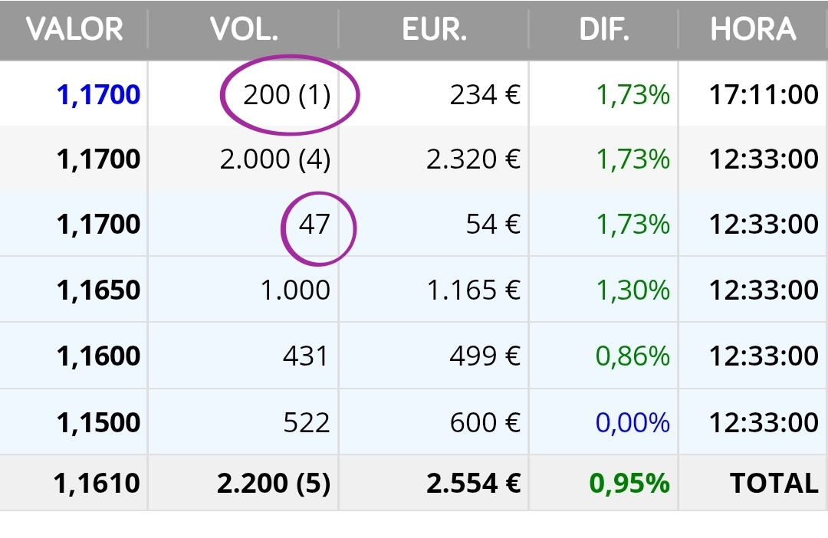Select the 0,86% difference cell
Screen dimensions: 828x538
pyautogui.click(x=632, y=356)
